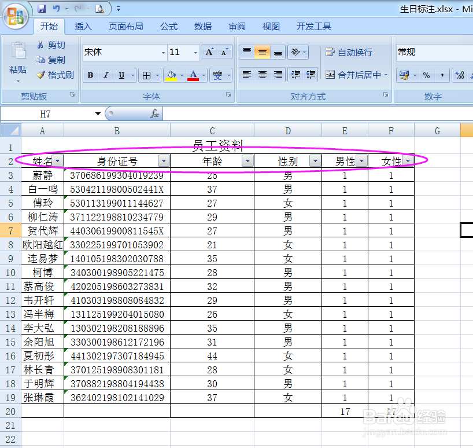The image size is (473, 448).
Task: Increase cell indent
Action: (x=311, y=75)
